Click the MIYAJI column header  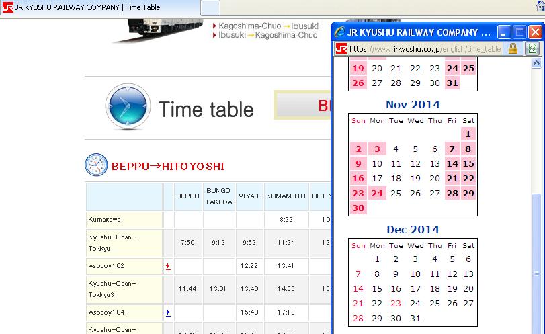249,196
